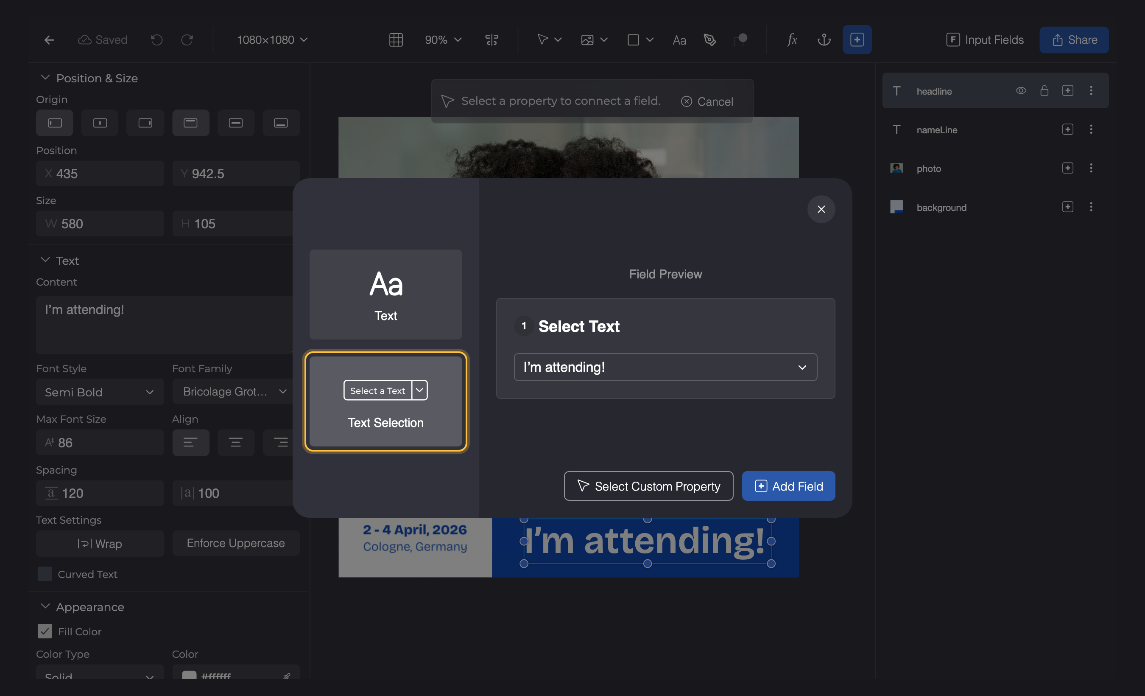Click the shape mask tool icon
Viewport: 1145px width, 696px height.
point(741,40)
